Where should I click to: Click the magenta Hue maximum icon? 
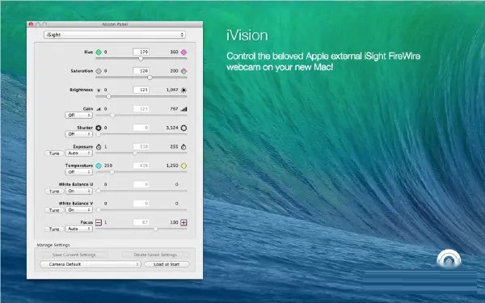click(183, 52)
